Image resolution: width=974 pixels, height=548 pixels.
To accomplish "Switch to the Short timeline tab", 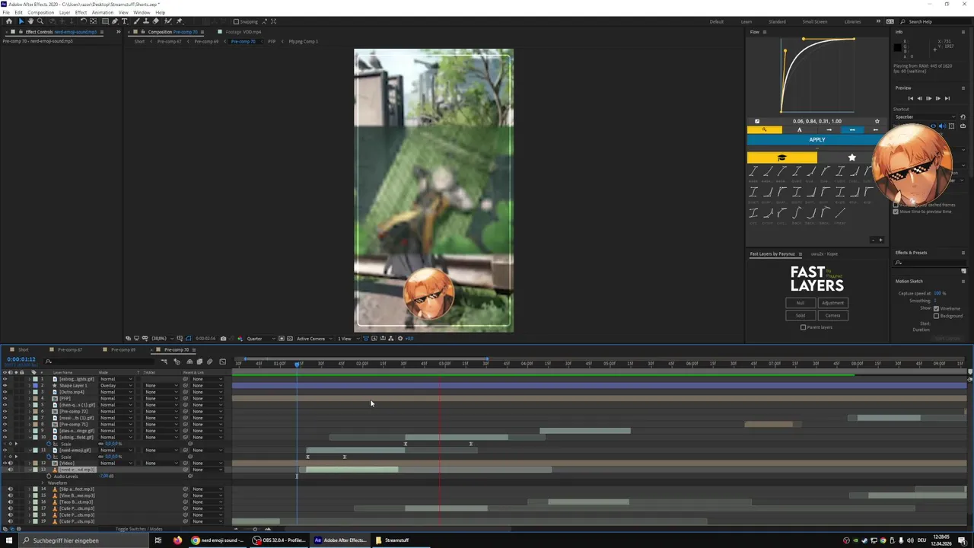I will [24, 349].
